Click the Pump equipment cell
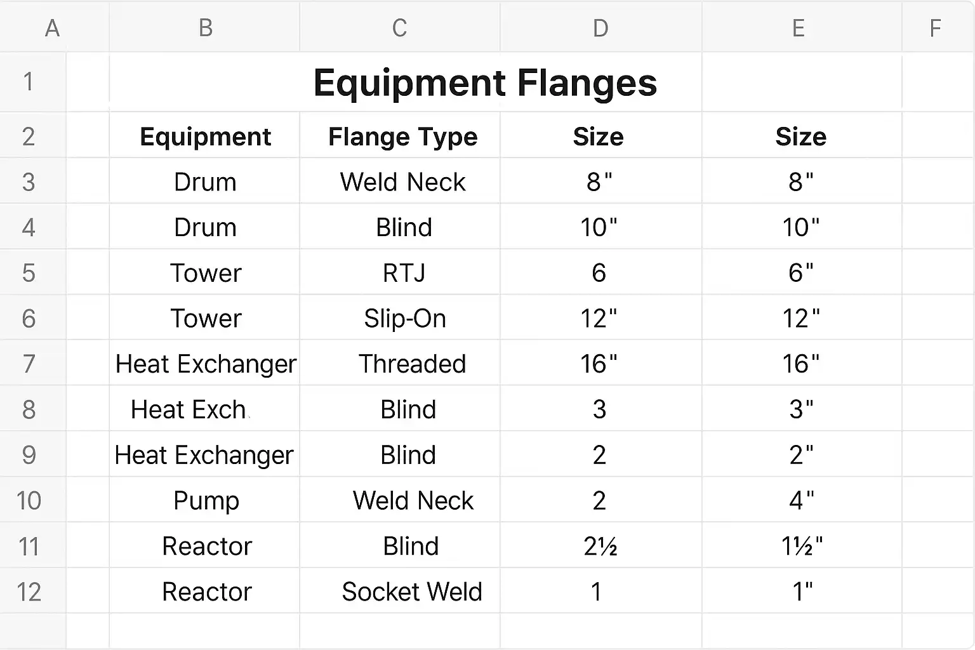Screen dimensions: 975x650 tap(204, 500)
